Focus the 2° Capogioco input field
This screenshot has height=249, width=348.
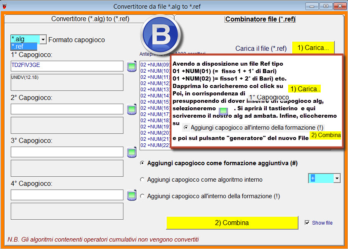(67, 109)
